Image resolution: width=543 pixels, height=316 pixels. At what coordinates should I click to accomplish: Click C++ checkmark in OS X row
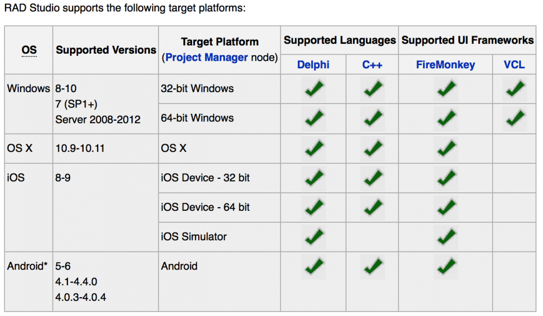[x=372, y=149]
